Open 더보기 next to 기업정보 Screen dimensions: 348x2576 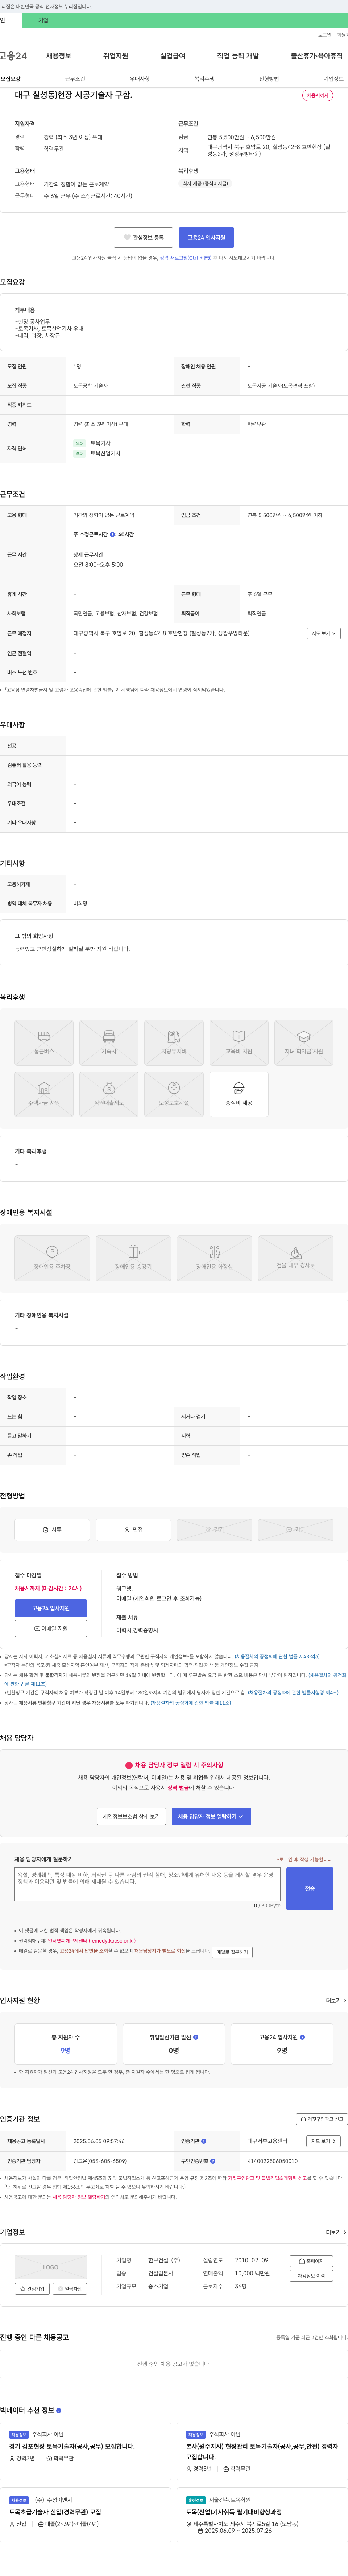click(336, 2232)
